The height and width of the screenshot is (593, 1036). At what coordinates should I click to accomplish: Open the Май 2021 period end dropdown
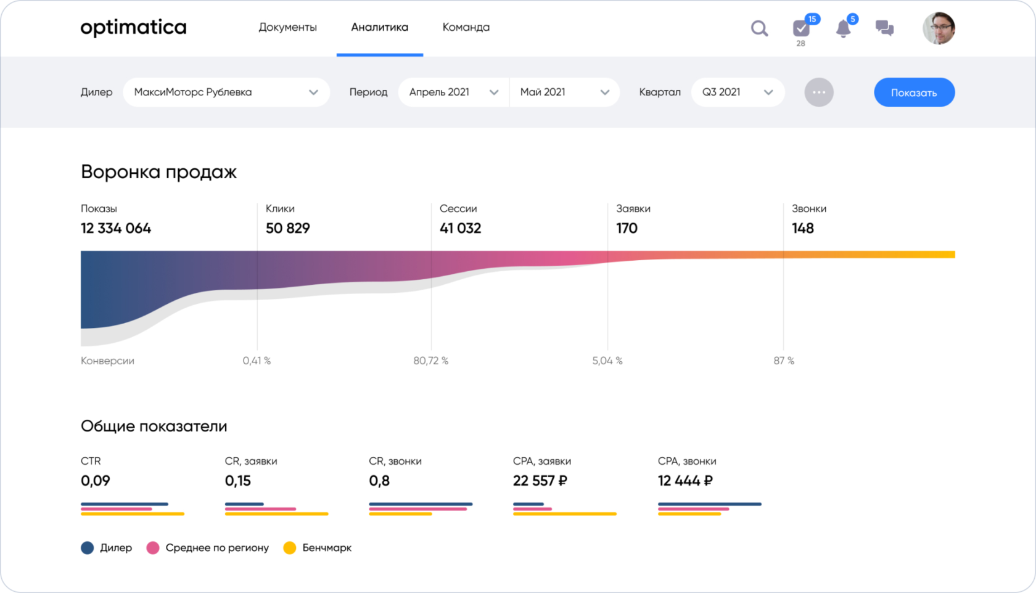tap(564, 92)
